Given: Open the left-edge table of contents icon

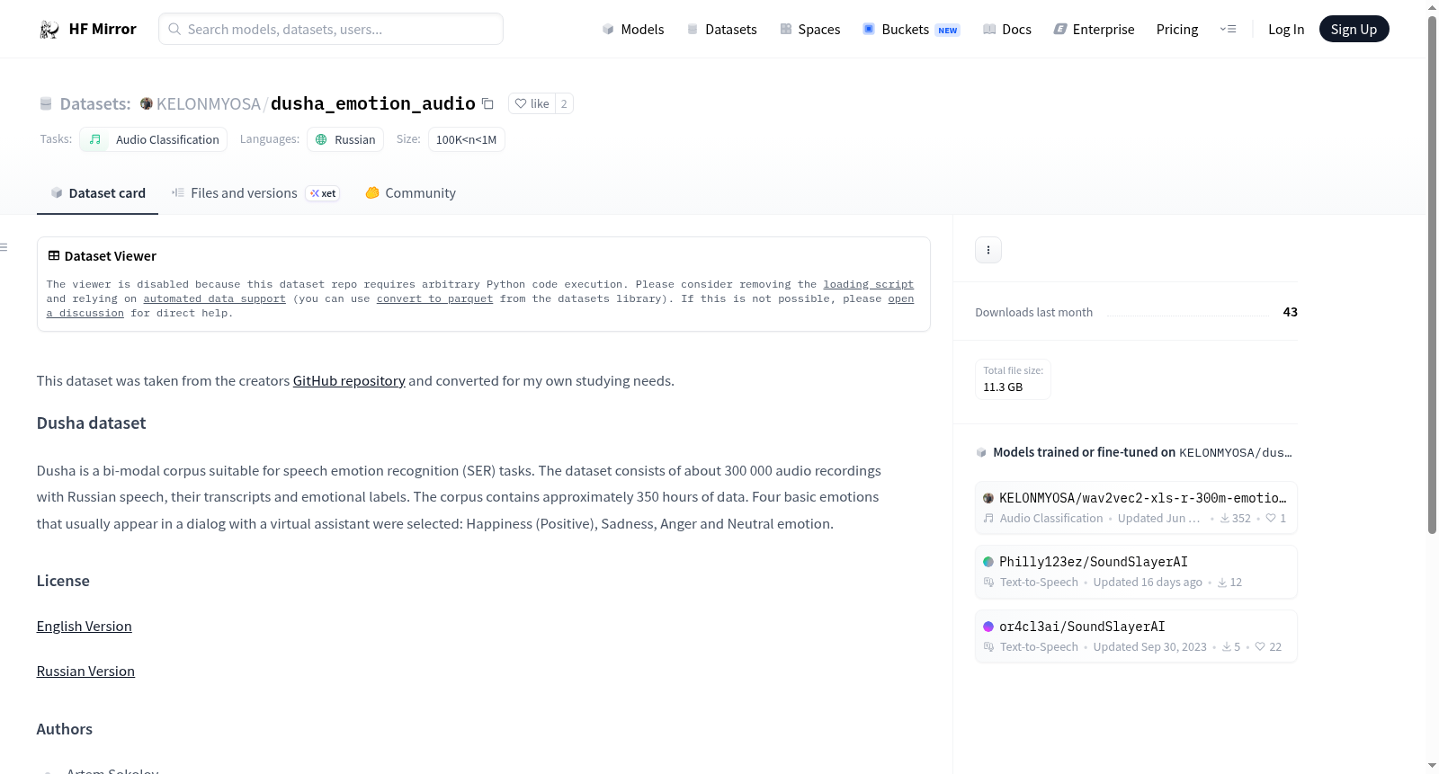Looking at the screenshot, I should click(4, 247).
